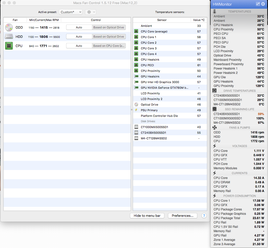
Task: Click Mainboard Proximity row in HWMonitor
Action: (x=239, y=60)
